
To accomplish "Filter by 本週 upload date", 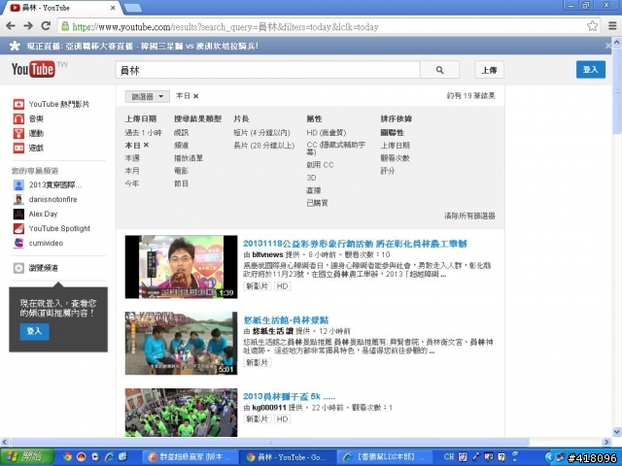I will point(132,158).
